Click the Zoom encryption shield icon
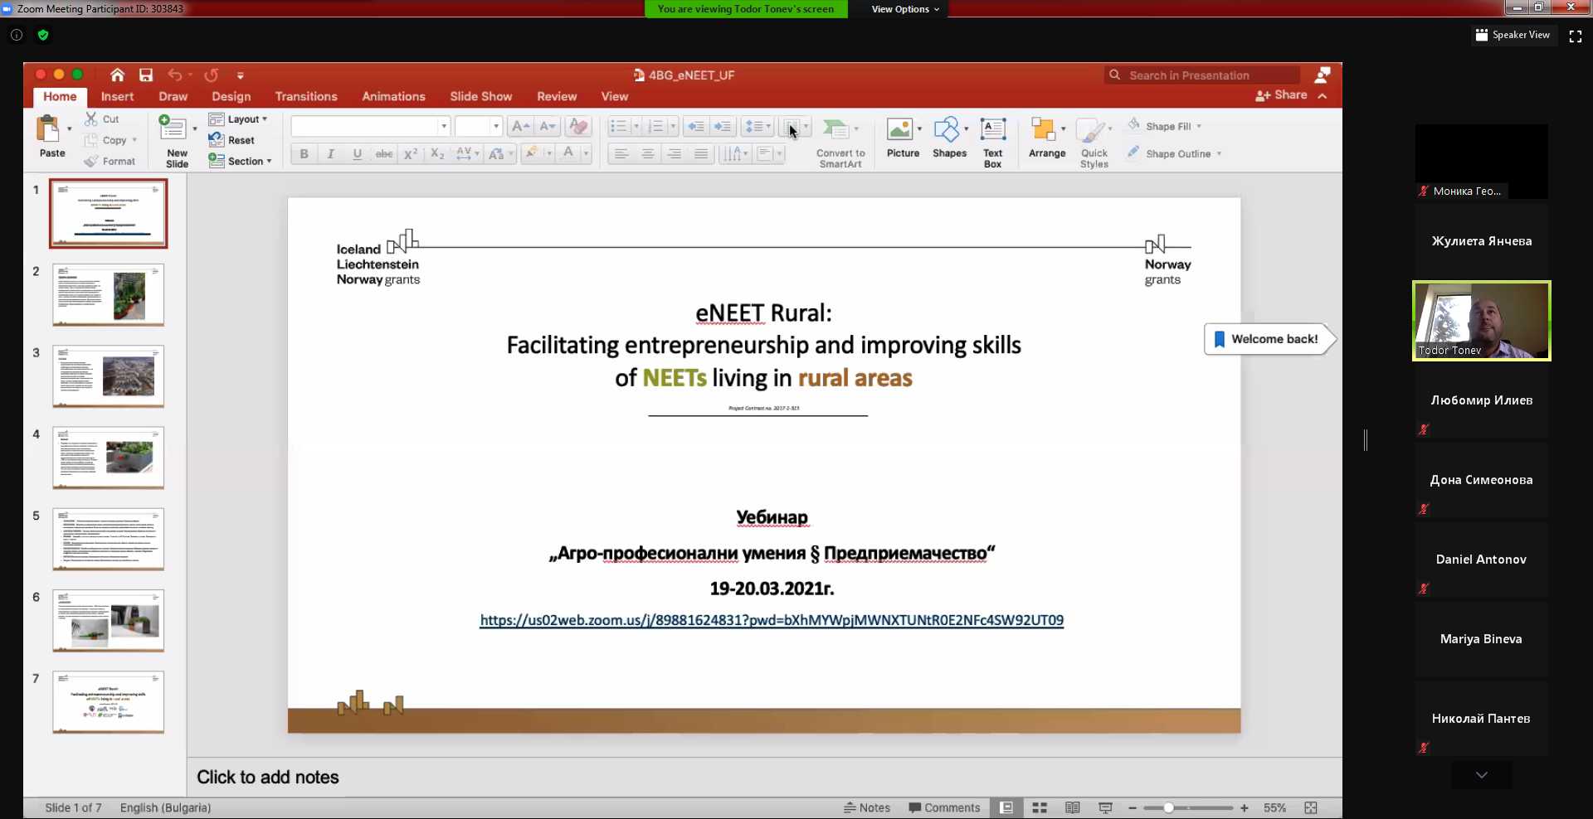The height and width of the screenshot is (819, 1593). click(x=43, y=35)
